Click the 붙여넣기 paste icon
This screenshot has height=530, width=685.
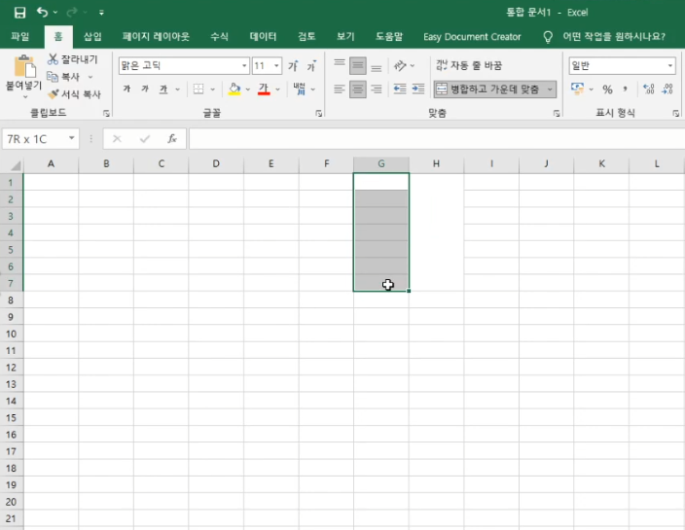pos(24,66)
